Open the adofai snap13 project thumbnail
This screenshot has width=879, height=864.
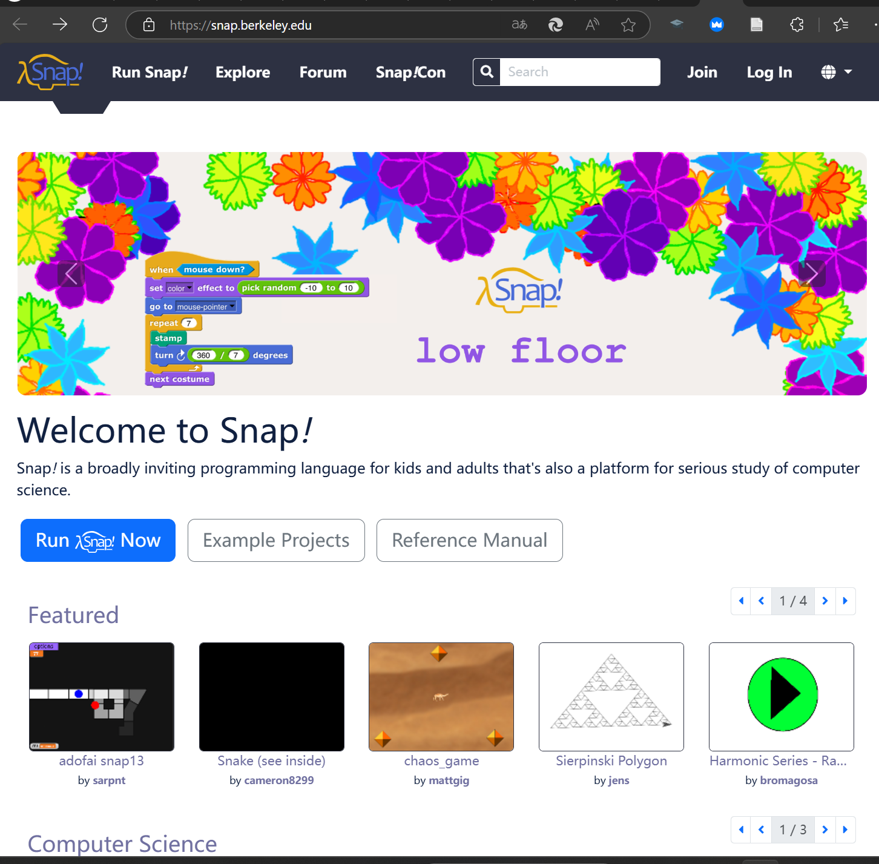[x=102, y=697]
